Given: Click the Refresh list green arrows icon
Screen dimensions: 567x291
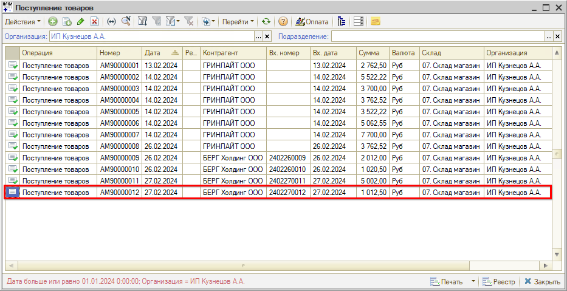Looking at the screenshot, I should point(266,22).
